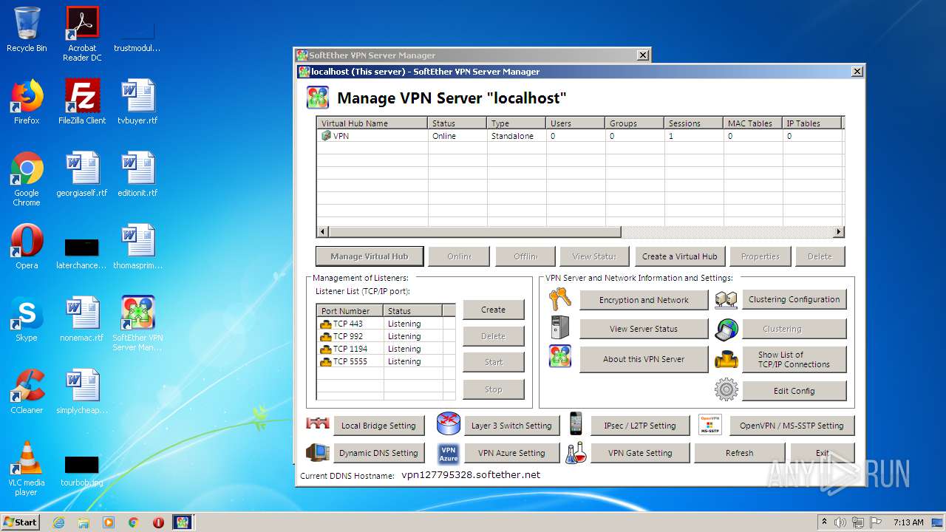Click the pipe icon beside TCP/IP Connections
Screen dimensions: 946x532
click(x=726, y=360)
